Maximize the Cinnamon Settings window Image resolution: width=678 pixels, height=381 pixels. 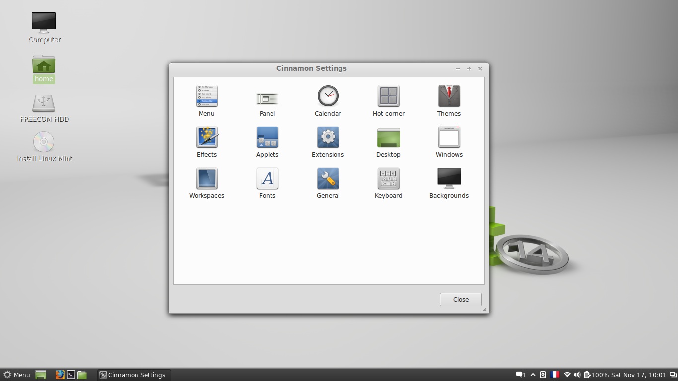click(469, 69)
